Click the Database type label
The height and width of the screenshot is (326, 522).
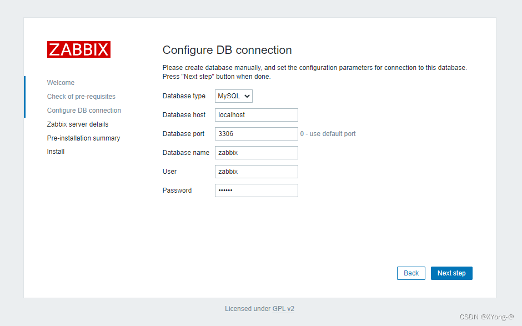coord(184,96)
